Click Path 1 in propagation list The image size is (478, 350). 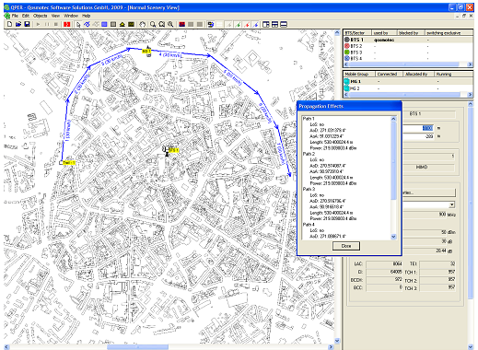coord(309,119)
